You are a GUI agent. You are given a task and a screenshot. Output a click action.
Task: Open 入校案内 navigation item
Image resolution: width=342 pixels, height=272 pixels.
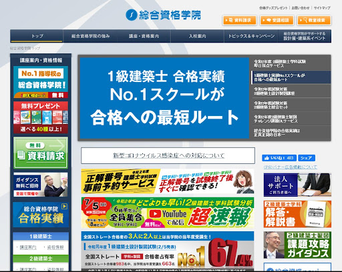click(x=197, y=36)
